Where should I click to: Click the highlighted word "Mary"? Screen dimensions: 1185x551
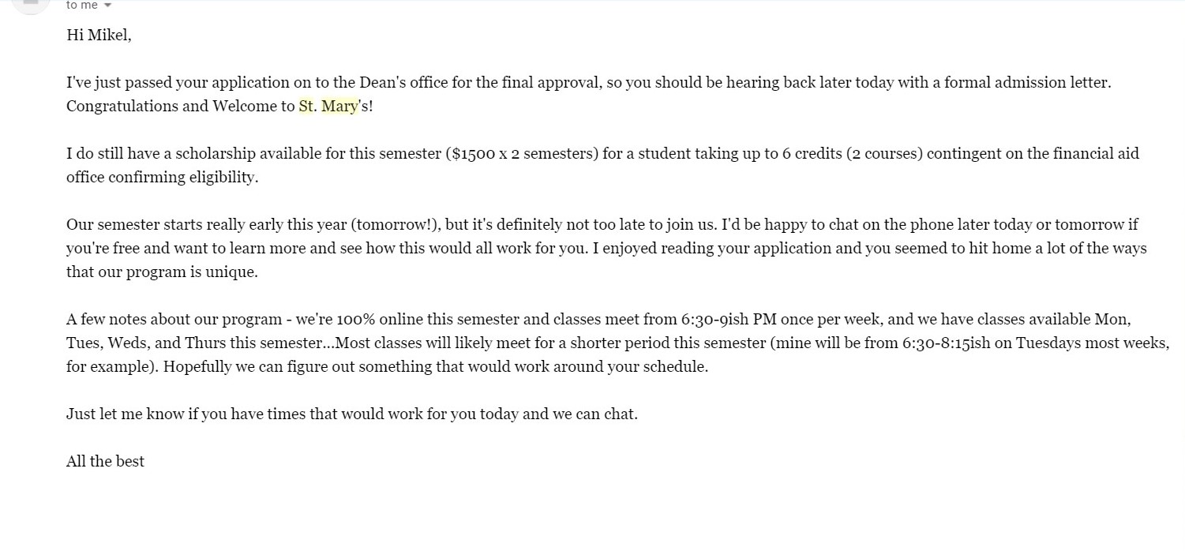click(339, 106)
